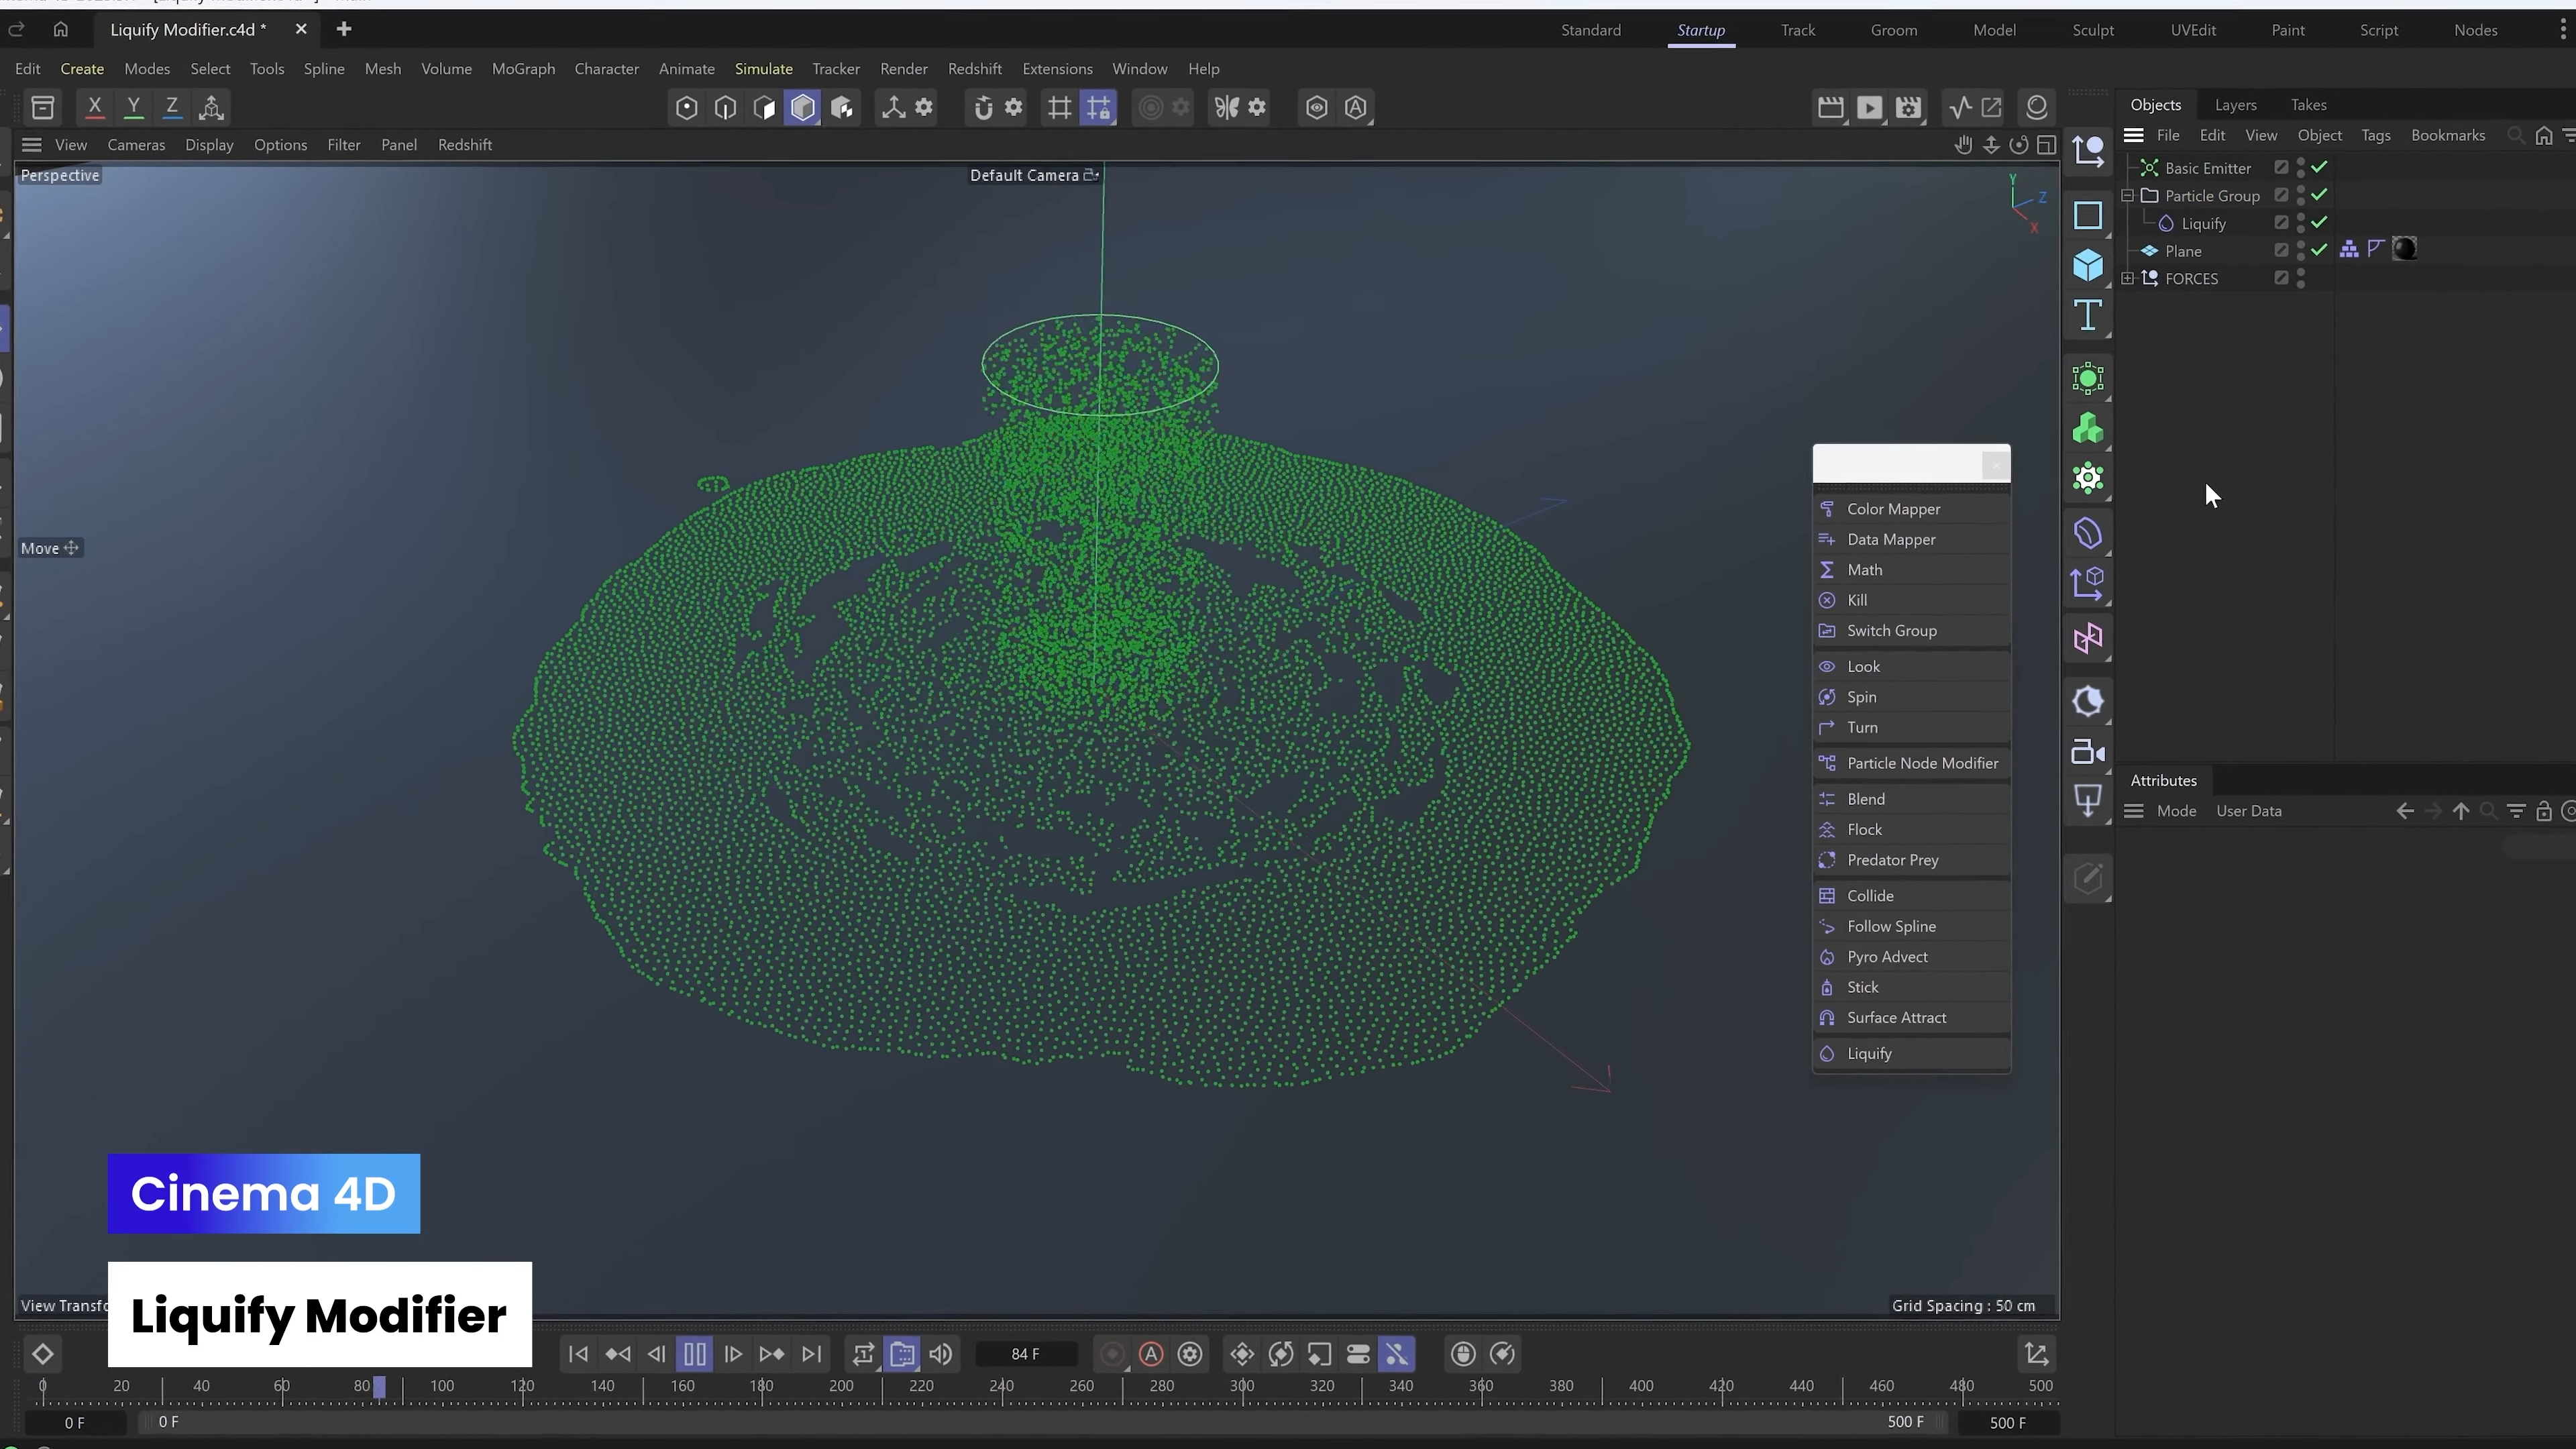The image size is (2576, 1449).
Task: Collapse the Particle Group hierarchy
Action: (x=2128, y=195)
